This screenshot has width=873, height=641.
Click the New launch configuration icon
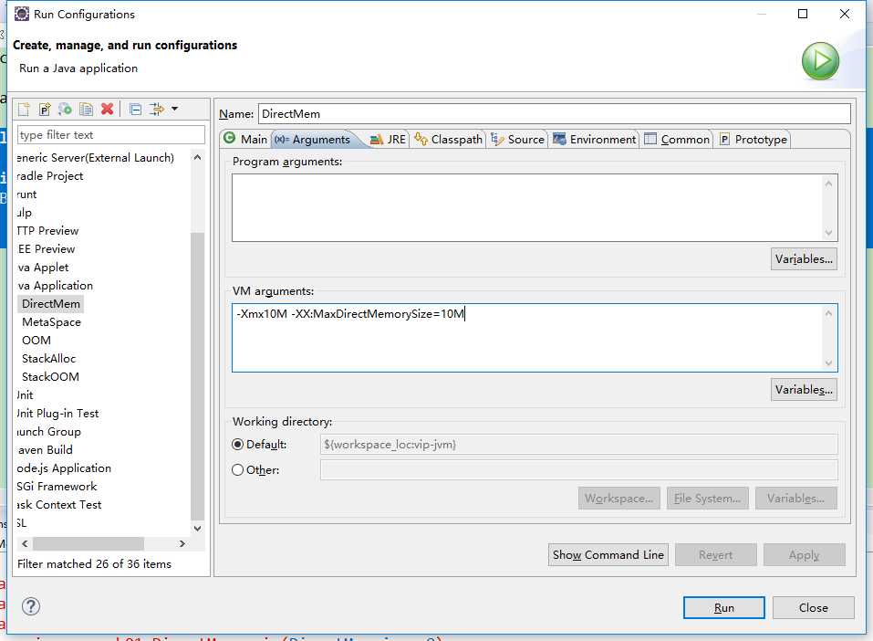[24, 110]
